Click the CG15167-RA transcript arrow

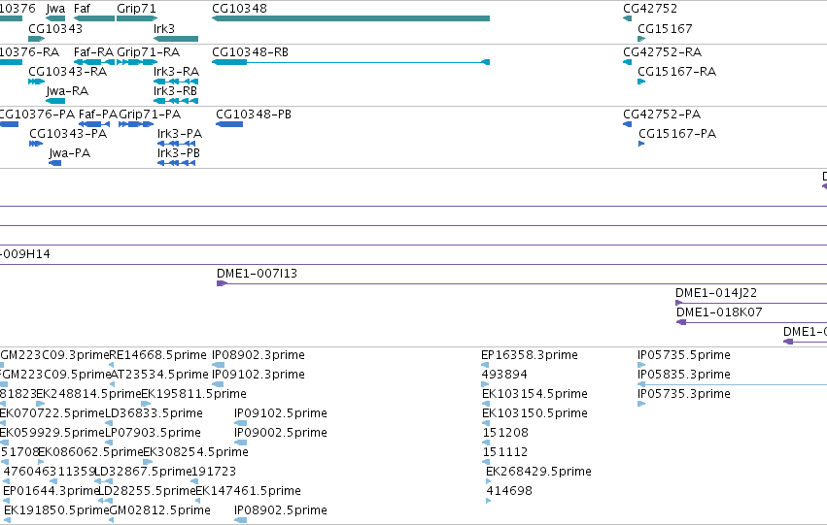pos(641,82)
